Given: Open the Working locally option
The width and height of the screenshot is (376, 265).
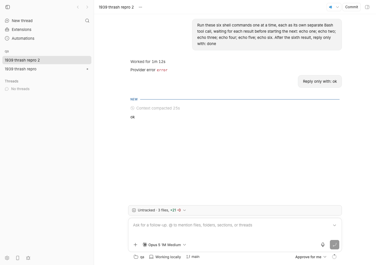Looking at the screenshot, I should coord(165,257).
